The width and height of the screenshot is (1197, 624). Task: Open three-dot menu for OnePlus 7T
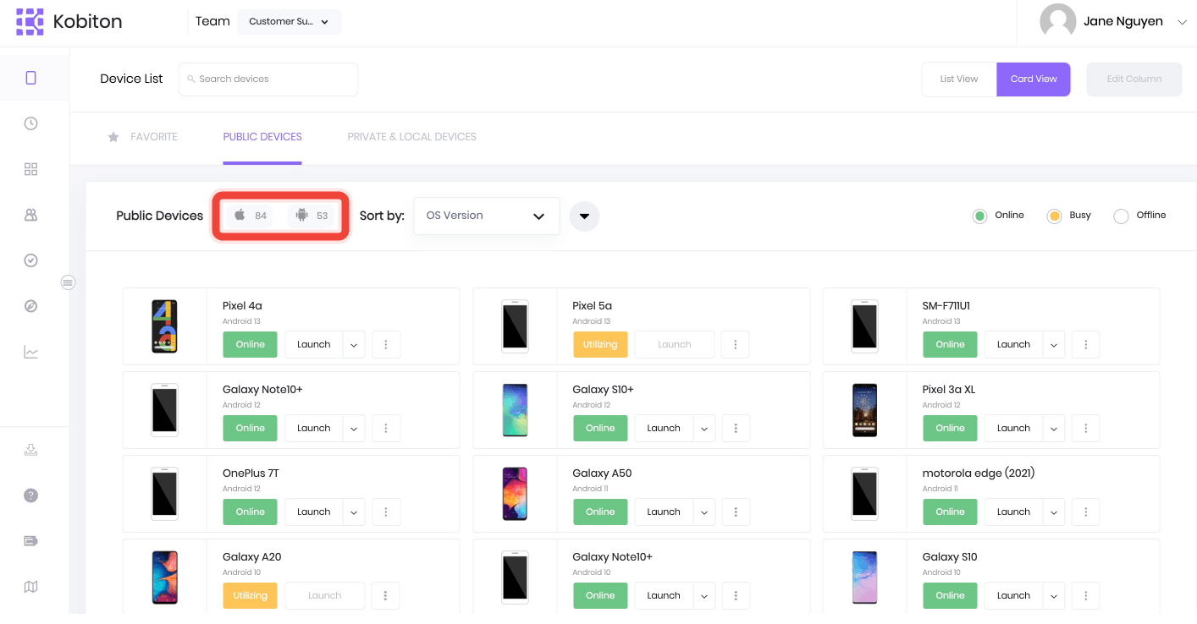pyautogui.click(x=386, y=512)
